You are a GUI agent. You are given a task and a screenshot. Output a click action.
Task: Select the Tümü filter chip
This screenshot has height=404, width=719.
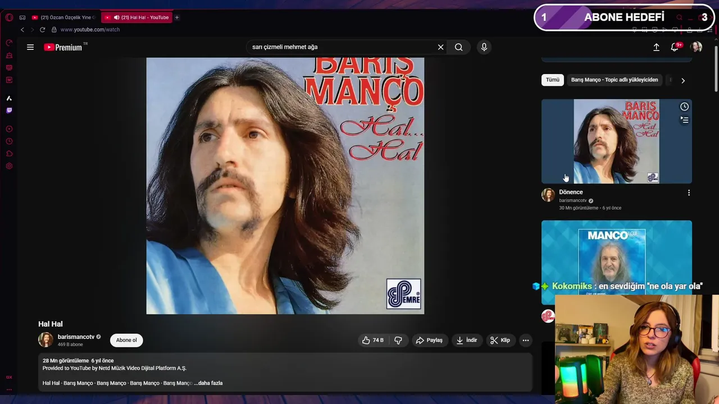pyautogui.click(x=553, y=80)
